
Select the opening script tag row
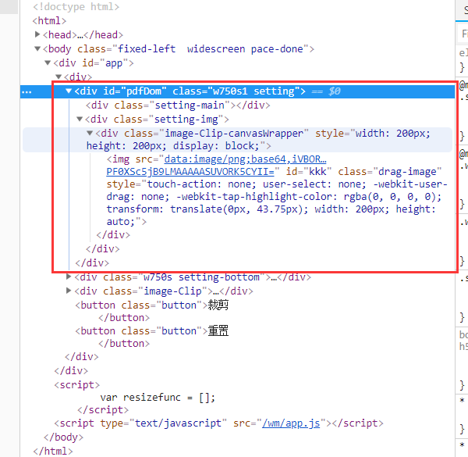[76, 384]
